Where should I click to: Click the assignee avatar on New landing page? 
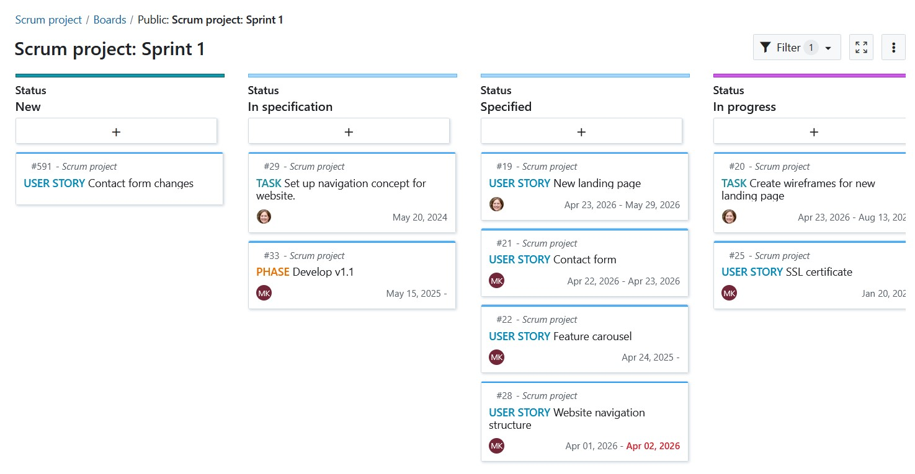[496, 204]
